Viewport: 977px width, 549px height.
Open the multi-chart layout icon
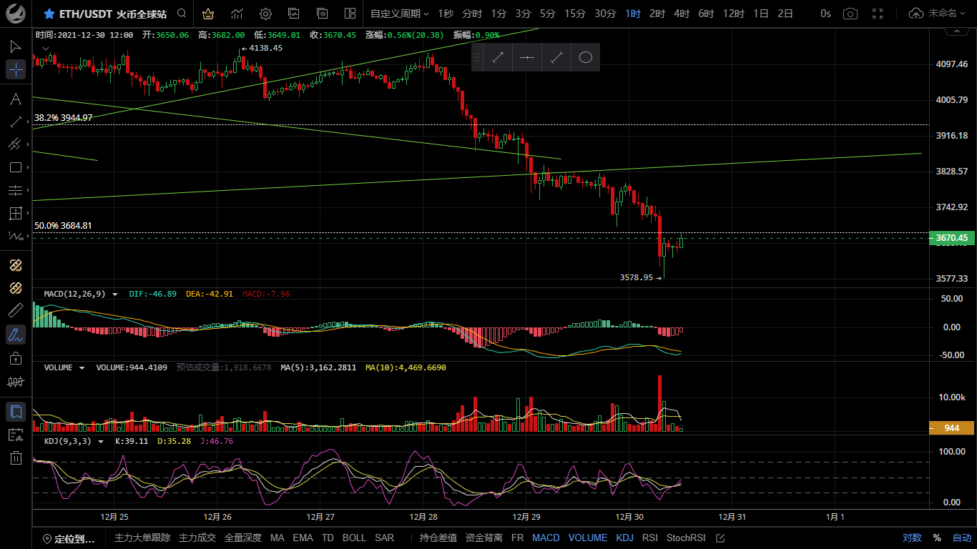(x=350, y=14)
